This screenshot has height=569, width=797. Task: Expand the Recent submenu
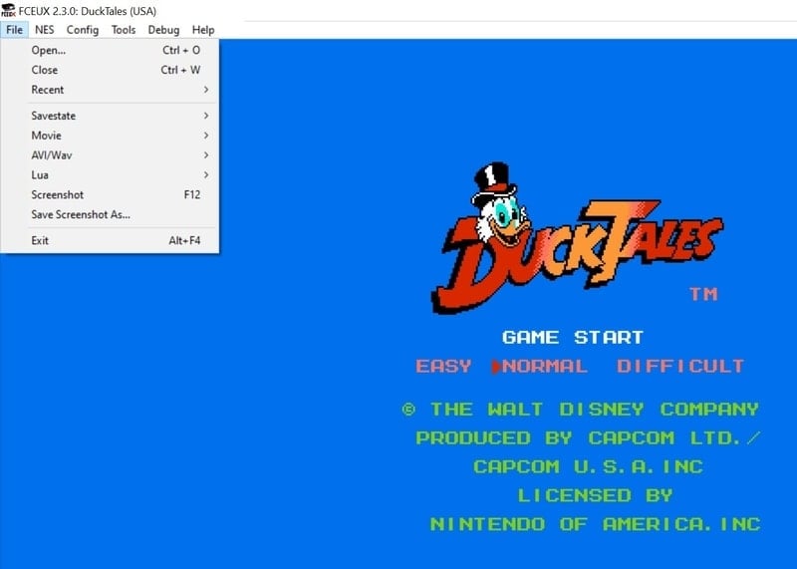click(x=110, y=90)
